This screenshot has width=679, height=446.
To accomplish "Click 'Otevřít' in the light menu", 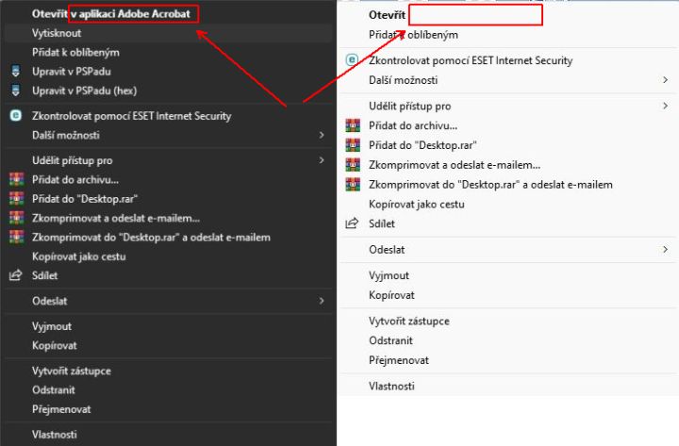I will (387, 15).
